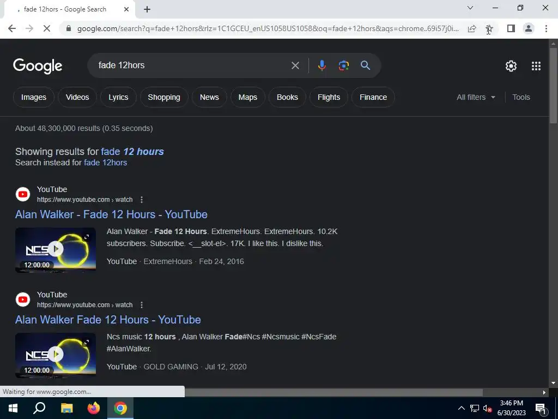Click the share page icon
The width and height of the screenshot is (558, 419).
point(472,28)
